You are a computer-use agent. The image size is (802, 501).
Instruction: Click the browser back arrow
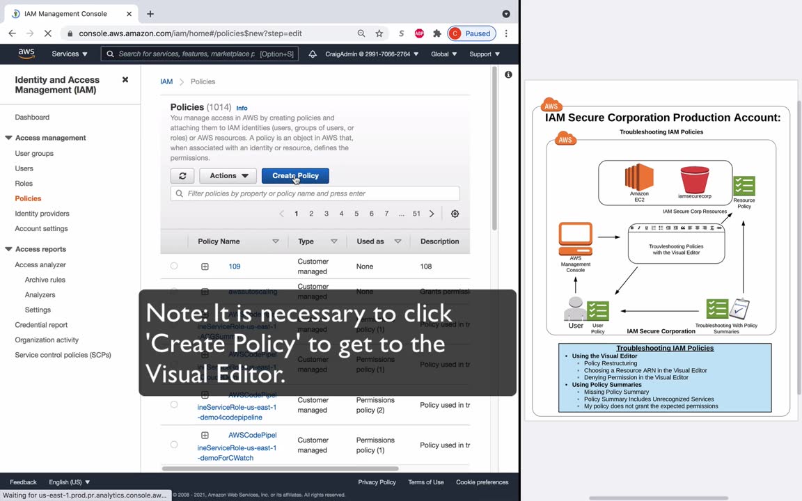click(13, 33)
